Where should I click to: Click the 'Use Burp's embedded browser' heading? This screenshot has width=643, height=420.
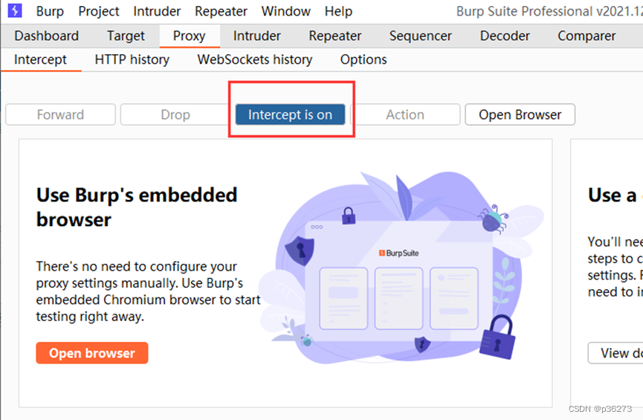coord(137,207)
